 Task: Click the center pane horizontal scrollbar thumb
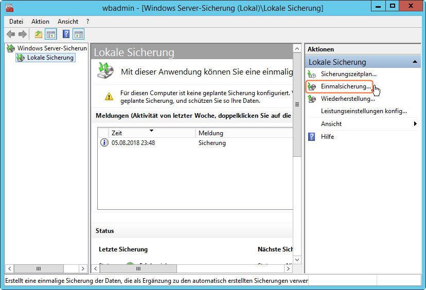(138, 268)
